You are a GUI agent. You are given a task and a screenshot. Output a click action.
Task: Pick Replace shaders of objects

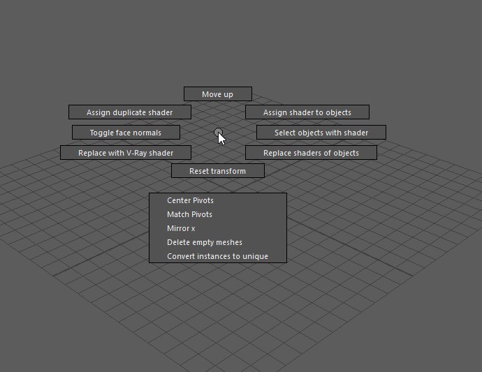311,153
